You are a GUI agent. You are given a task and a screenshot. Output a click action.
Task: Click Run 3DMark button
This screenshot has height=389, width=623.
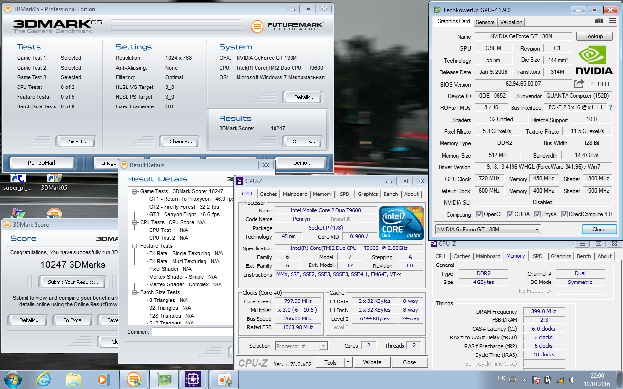tap(42, 163)
